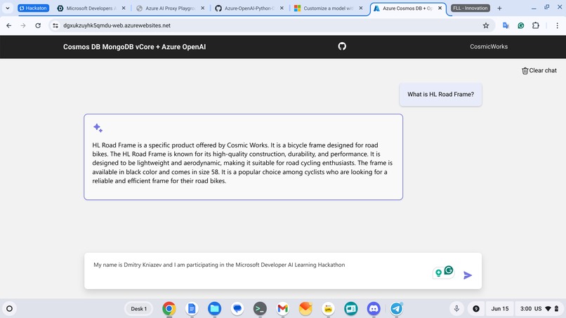The image size is (566, 318).
Task: Close the Microsoft Developers tab
Action: [124, 8]
